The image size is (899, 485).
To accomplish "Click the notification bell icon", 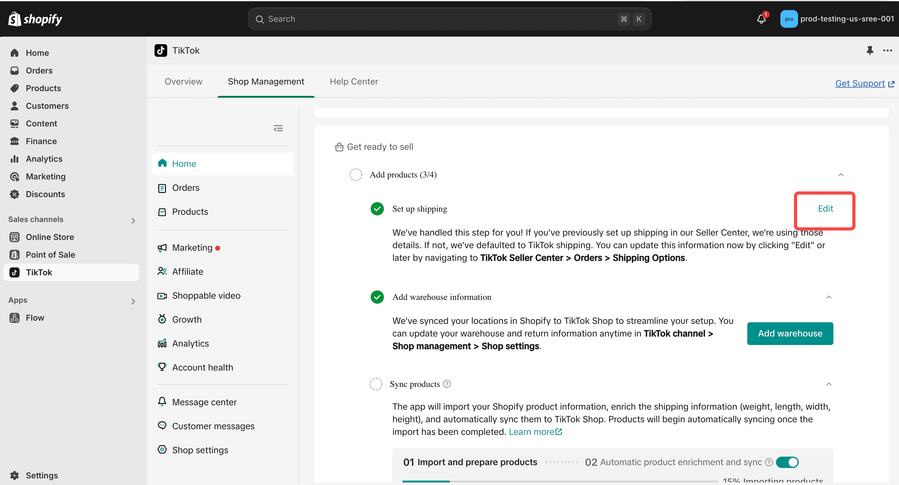I will click(x=761, y=19).
